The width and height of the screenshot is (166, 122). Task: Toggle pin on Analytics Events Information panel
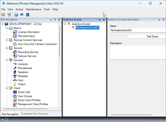click(163, 20)
